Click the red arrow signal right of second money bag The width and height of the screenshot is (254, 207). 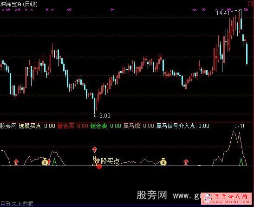tap(186, 162)
